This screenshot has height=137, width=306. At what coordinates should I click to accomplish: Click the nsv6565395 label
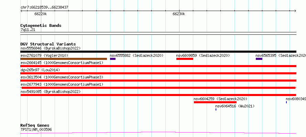coord(281,55)
